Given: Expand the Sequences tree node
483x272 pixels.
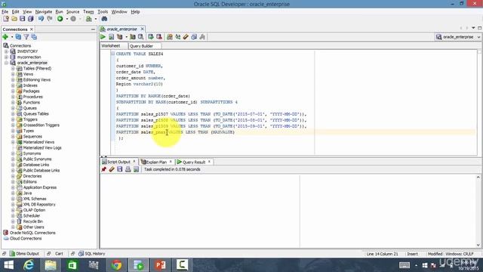Looking at the screenshot, I should (x=13, y=136).
